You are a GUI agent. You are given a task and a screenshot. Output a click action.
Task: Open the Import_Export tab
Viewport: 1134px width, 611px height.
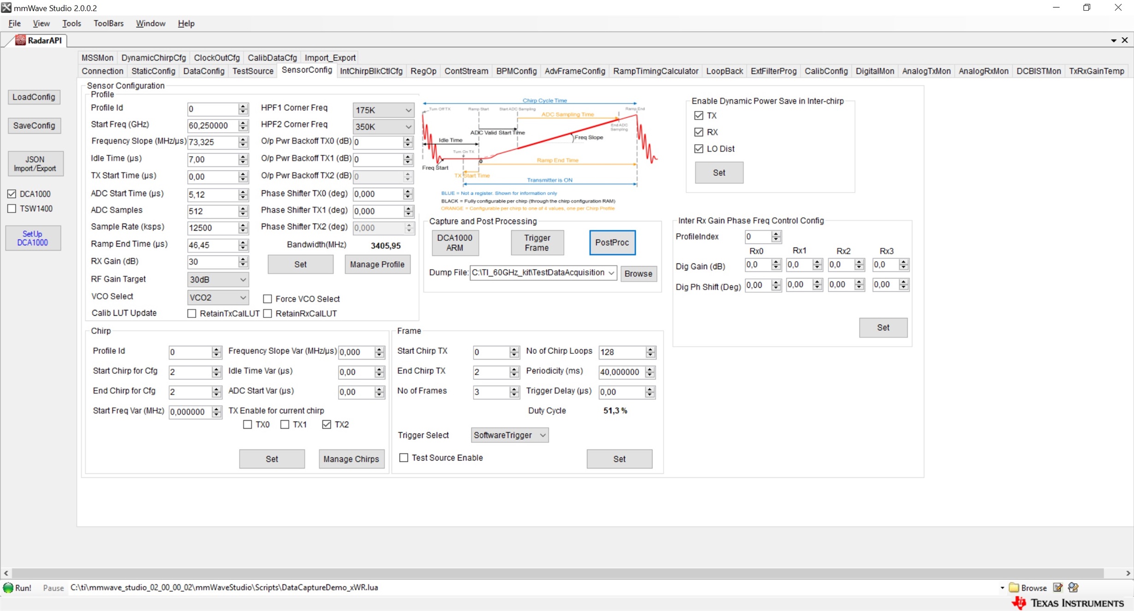330,58
